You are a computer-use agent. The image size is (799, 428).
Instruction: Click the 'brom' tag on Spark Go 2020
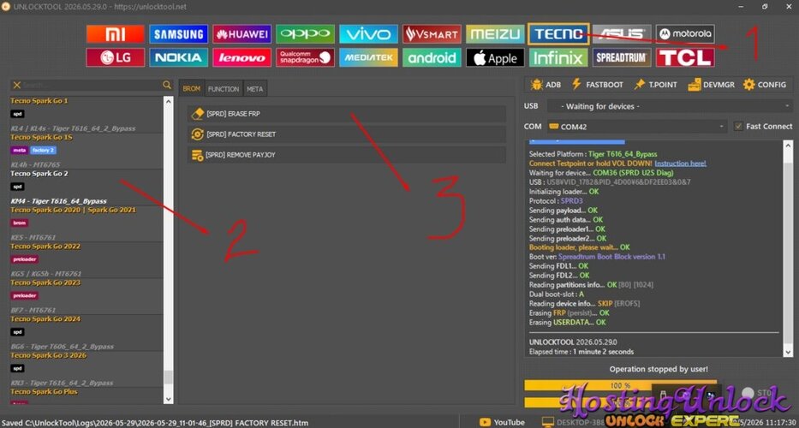coord(20,223)
